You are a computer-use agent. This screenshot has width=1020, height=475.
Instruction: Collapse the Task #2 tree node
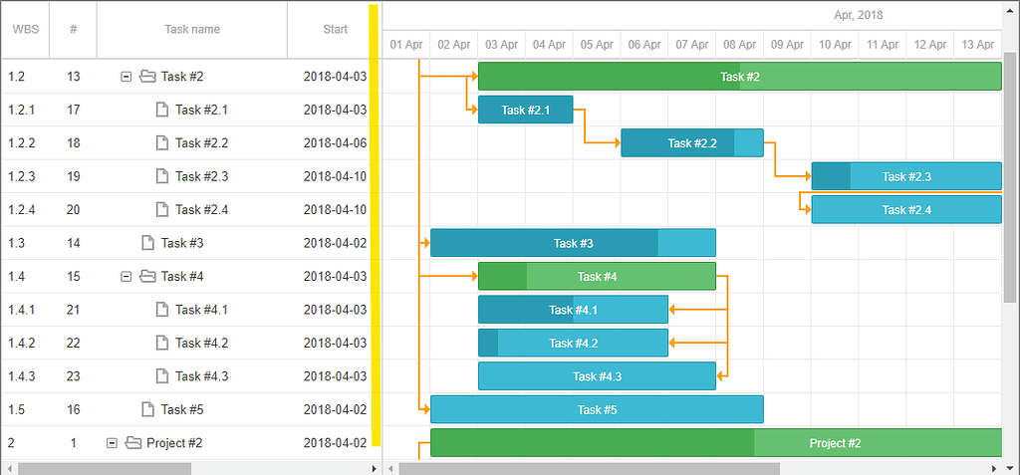click(127, 77)
